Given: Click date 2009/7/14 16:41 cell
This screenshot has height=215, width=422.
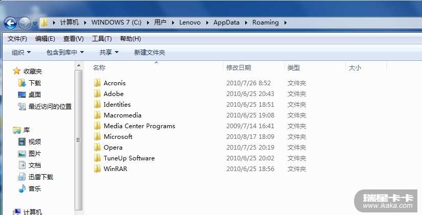Looking at the screenshot, I should coord(250,126).
